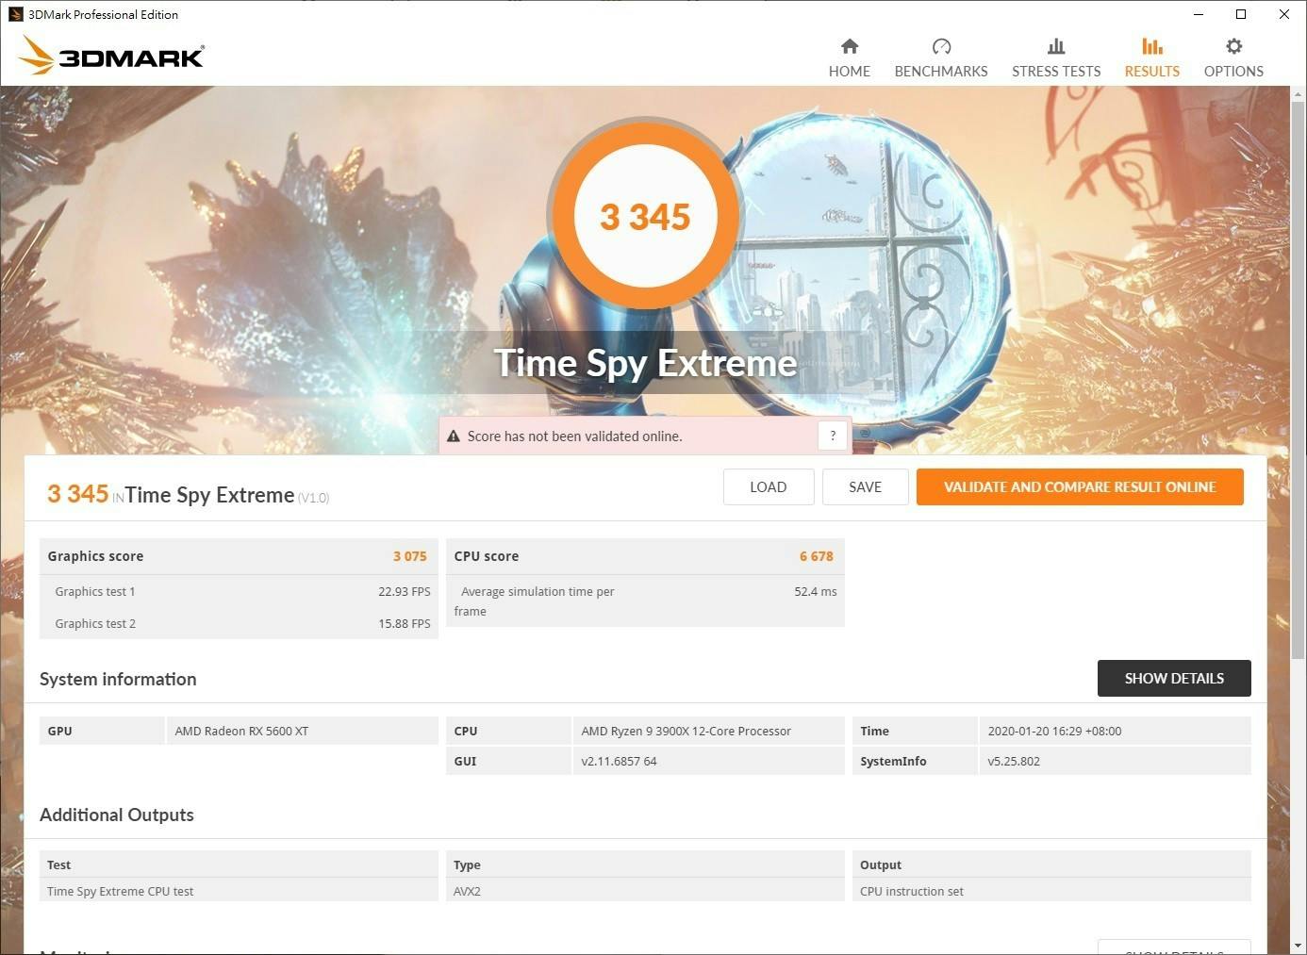This screenshot has height=955, width=1307.
Task: Close the 3DMark window
Action: coord(1284,14)
